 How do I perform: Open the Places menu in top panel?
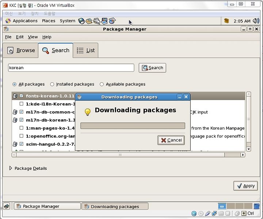(x=49, y=21)
